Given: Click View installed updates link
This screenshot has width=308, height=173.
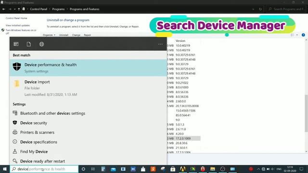Looking at the screenshot, I should pos(18,25).
